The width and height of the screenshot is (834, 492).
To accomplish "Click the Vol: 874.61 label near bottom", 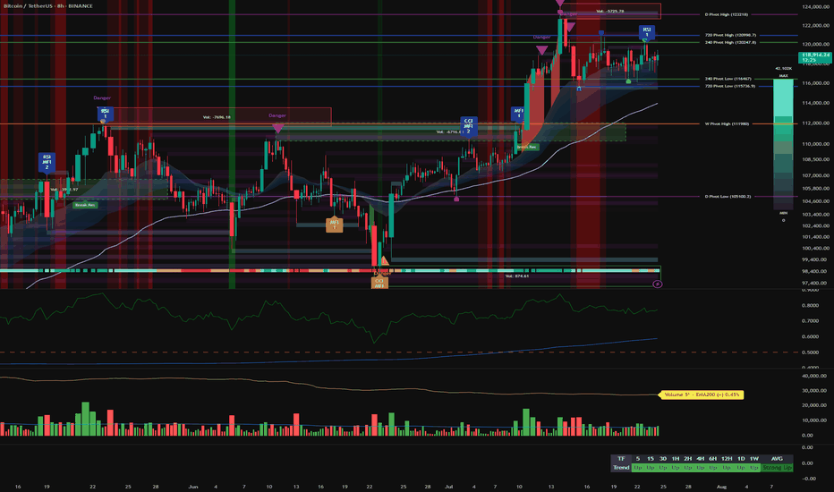I will point(517,276).
